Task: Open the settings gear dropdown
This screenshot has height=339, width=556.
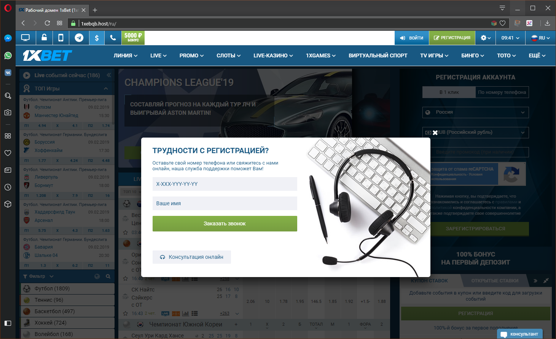Action: (486, 38)
